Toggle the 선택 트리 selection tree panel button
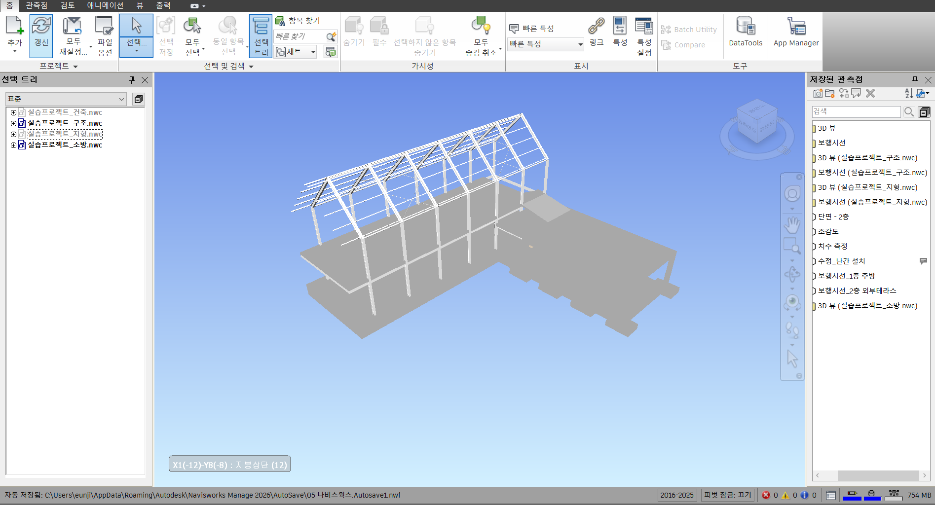 click(261, 36)
